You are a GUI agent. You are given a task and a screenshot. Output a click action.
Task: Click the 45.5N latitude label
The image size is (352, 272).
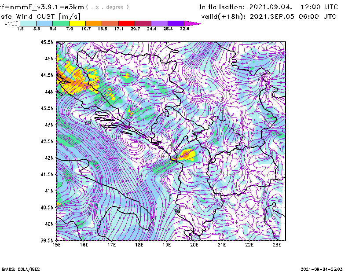tap(47, 42)
